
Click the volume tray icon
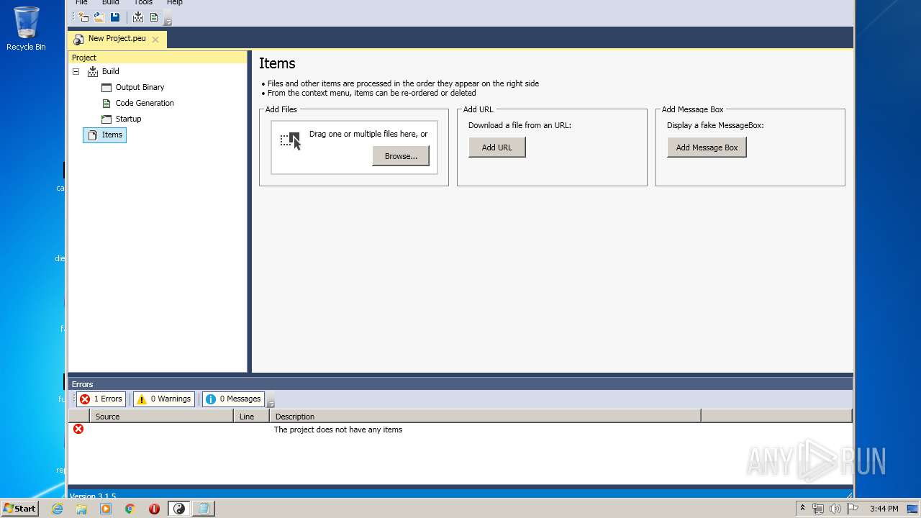pos(835,509)
